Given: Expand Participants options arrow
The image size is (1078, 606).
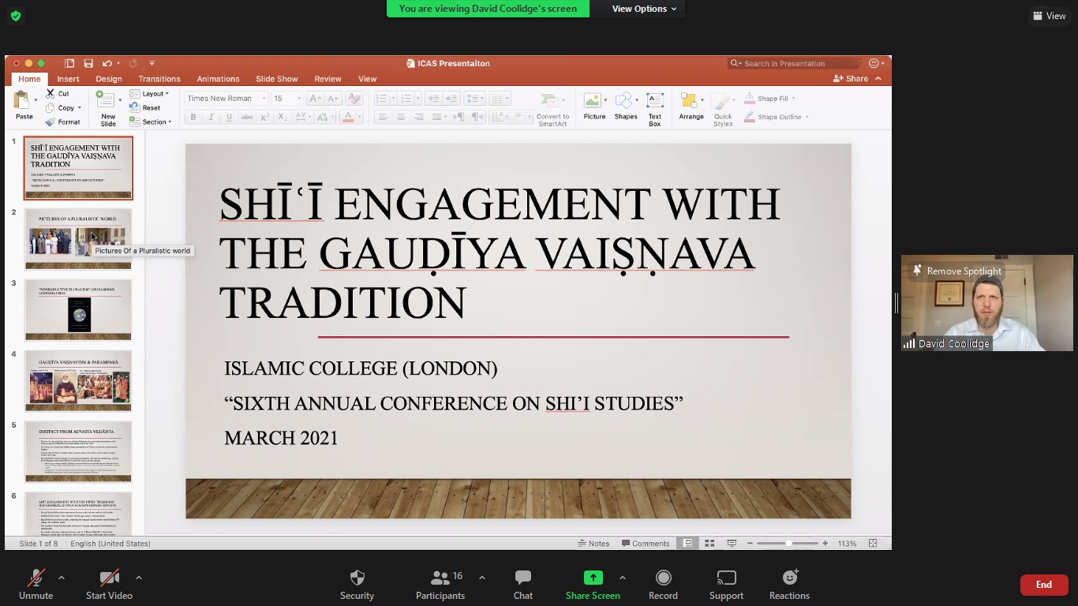Looking at the screenshot, I should [x=481, y=578].
